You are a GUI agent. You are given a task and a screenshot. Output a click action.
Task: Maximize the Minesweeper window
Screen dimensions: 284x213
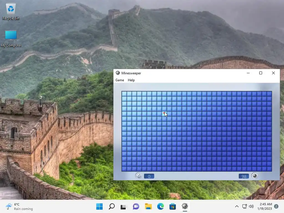click(x=261, y=73)
